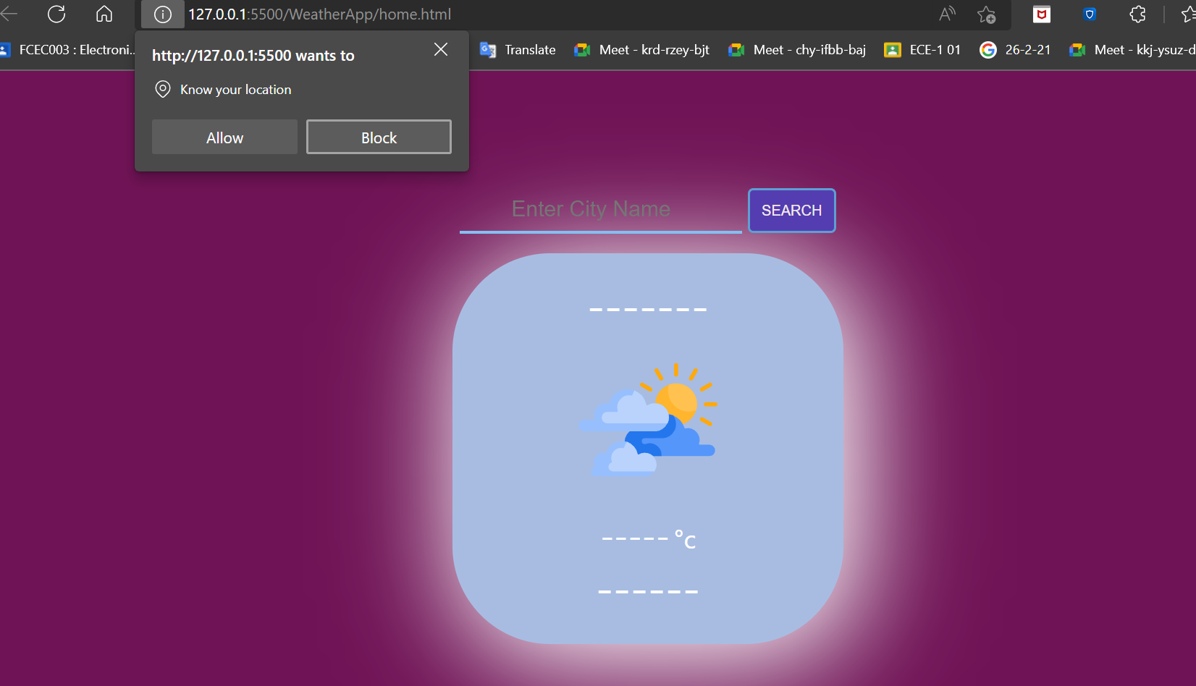This screenshot has width=1196, height=686.
Task: Open the ECE-1 01 bookmark
Action: [922, 49]
